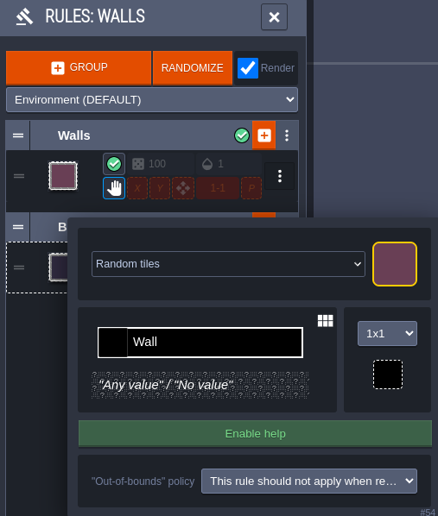Open the Walls group three-dot menu
Image resolution: width=438 pixels, height=516 pixels.
point(287,135)
